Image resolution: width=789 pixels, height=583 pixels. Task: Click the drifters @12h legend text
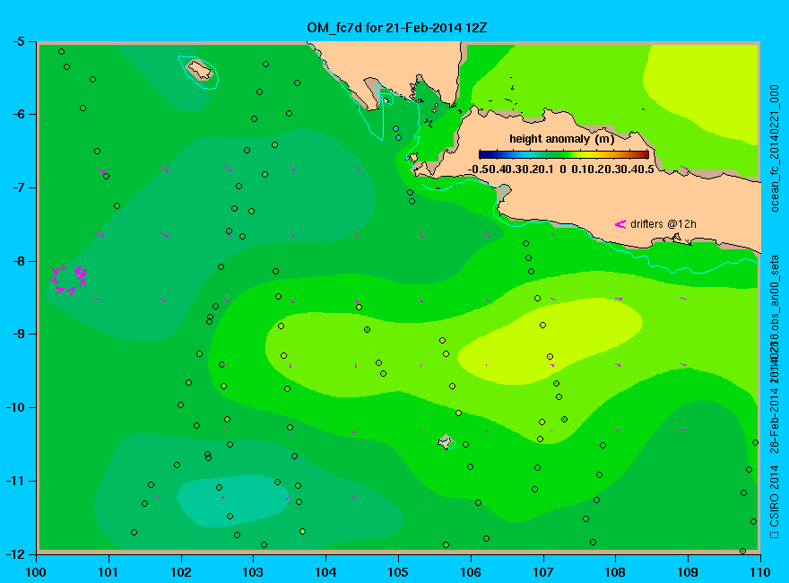coord(663,224)
